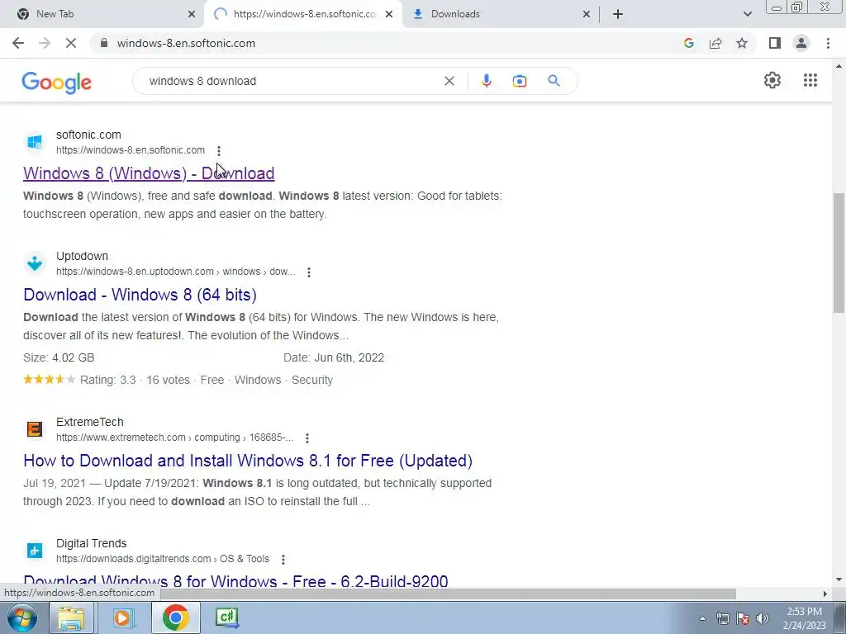The width and height of the screenshot is (846, 634).
Task: Search by image camera icon
Action: point(520,81)
